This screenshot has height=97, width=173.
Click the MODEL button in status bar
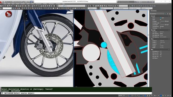[x=121, y=96]
